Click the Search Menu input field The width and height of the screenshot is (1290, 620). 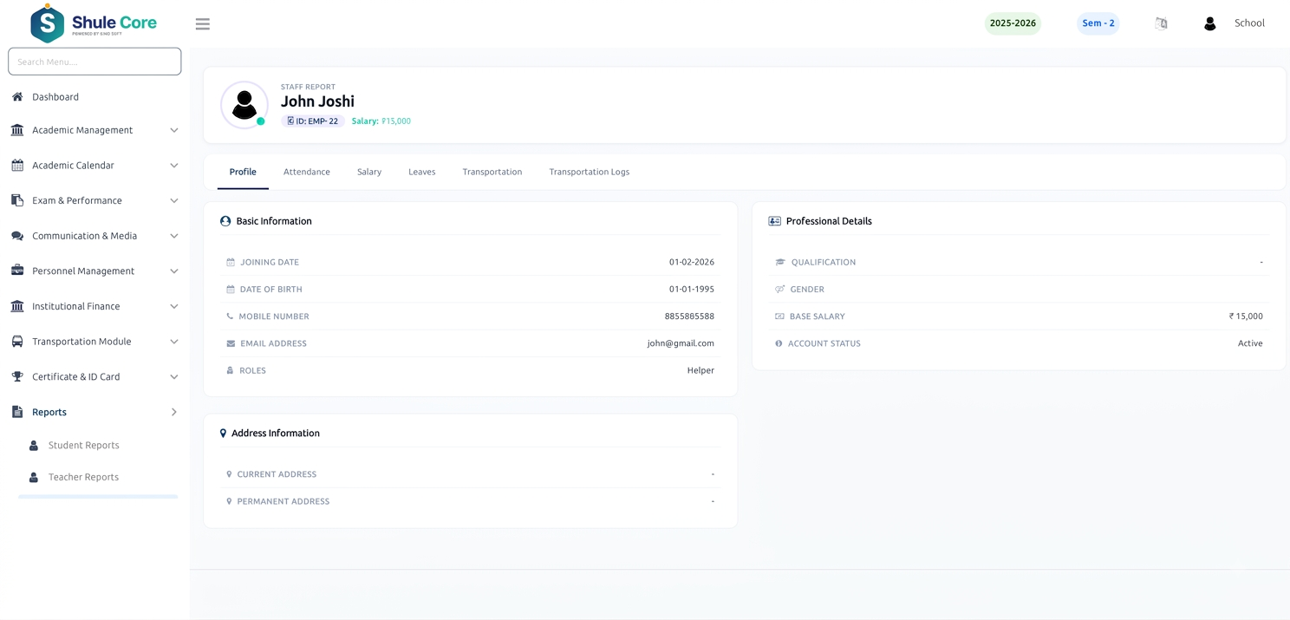pyautogui.click(x=94, y=62)
